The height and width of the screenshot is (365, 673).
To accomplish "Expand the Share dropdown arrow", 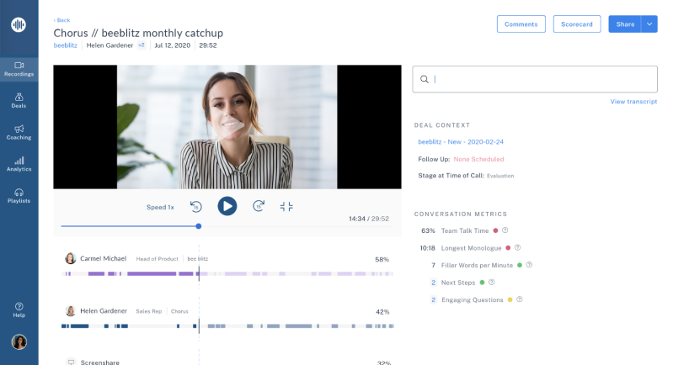I will (x=649, y=24).
